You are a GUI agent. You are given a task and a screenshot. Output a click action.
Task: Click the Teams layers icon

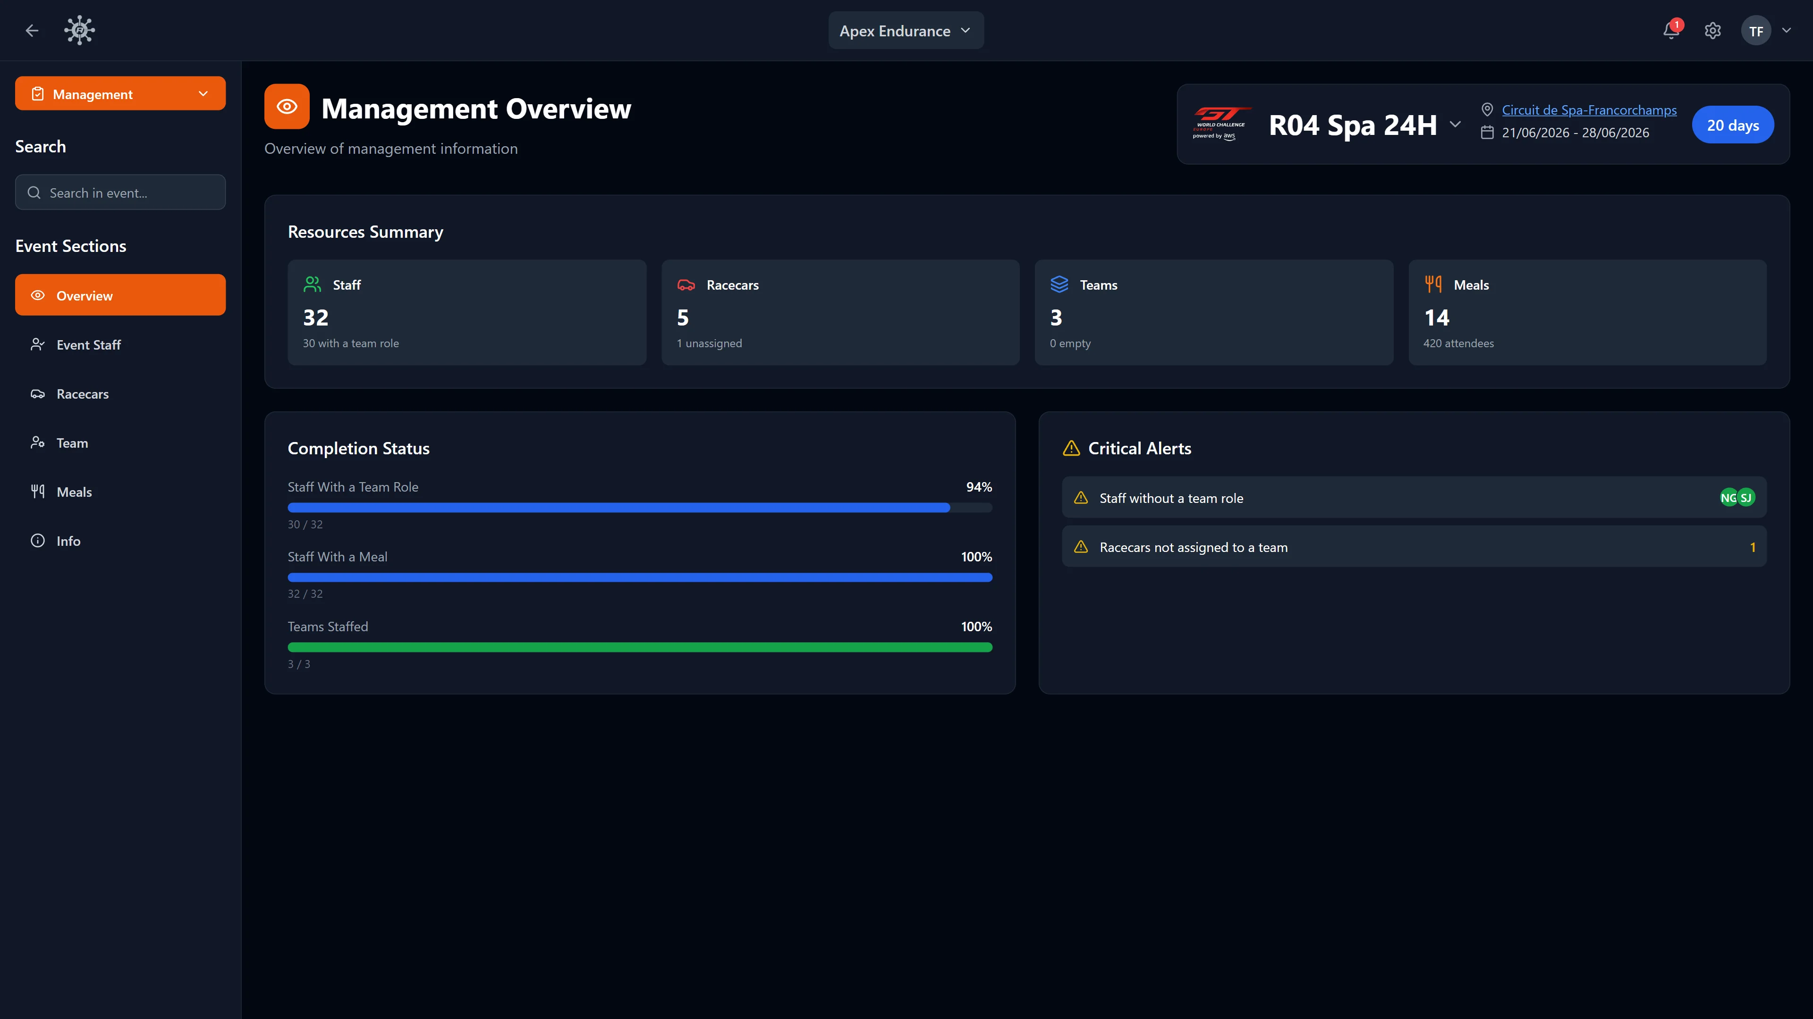1059,284
